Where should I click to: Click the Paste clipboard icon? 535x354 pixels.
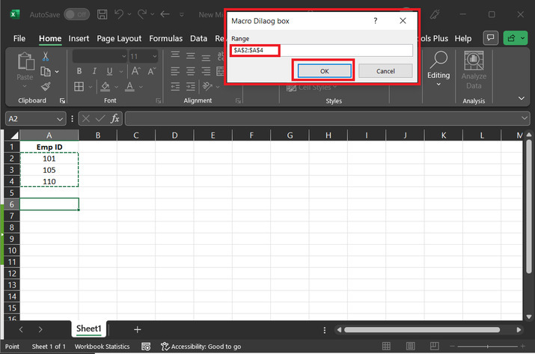coord(25,62)
